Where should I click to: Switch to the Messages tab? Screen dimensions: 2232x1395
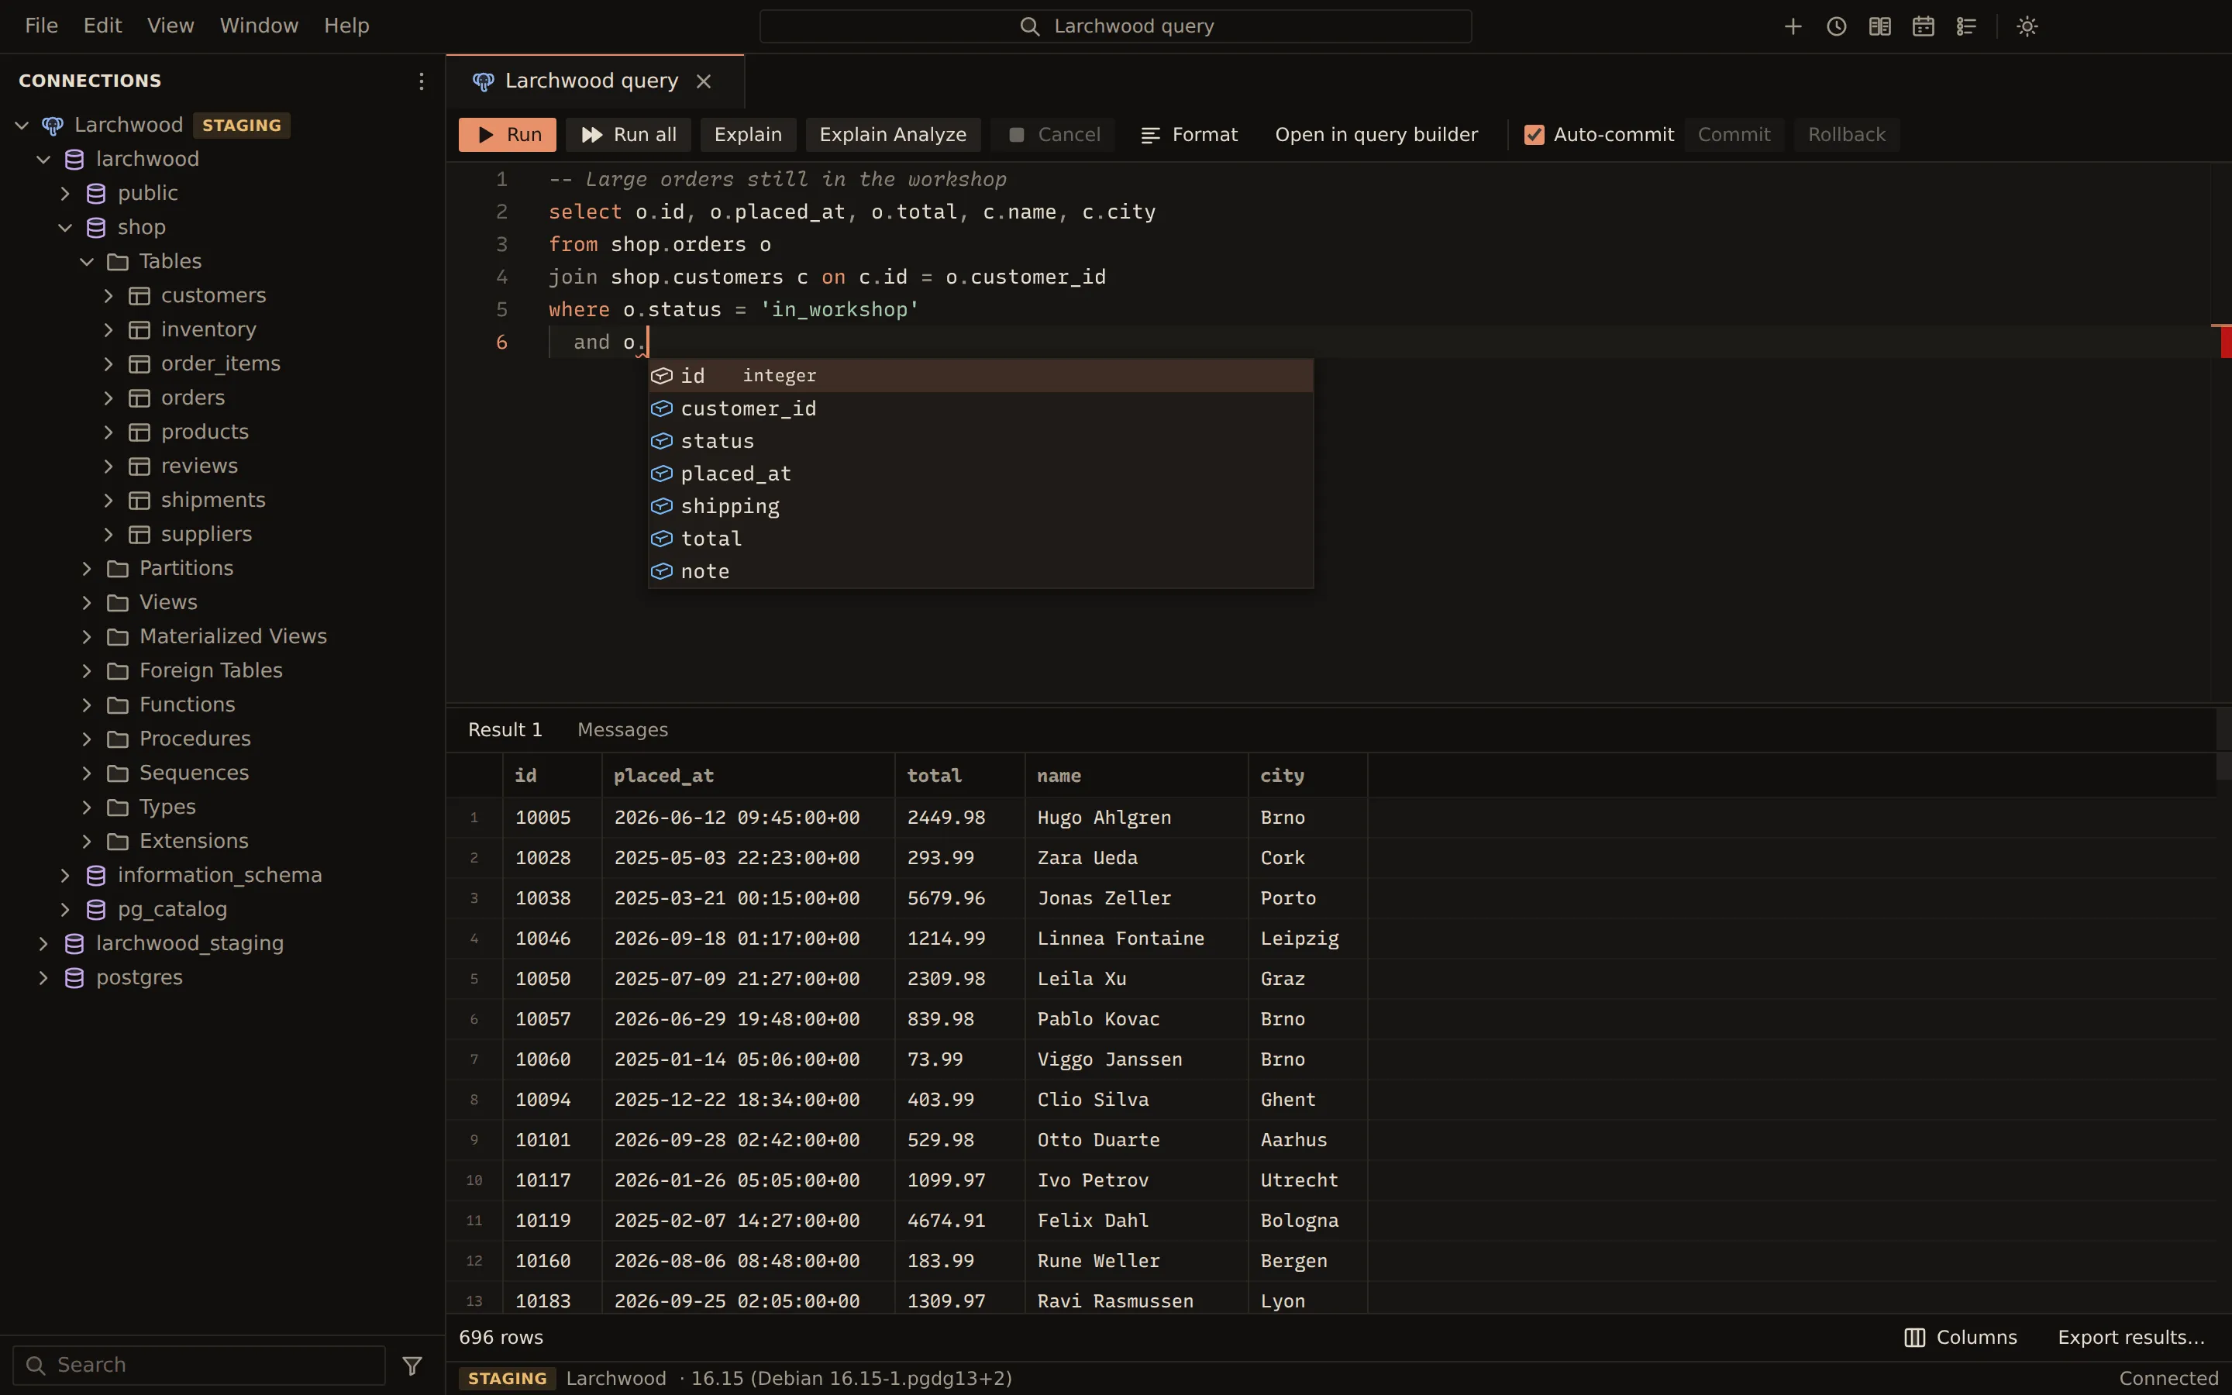[x=622, y=730]
